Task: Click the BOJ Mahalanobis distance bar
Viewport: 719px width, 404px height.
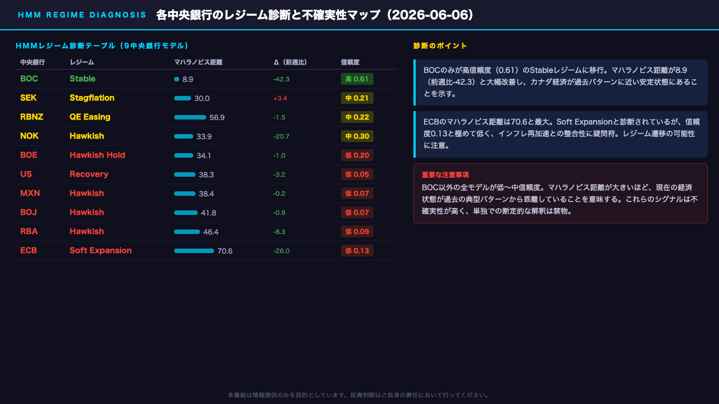Action: pyautogui.click(x=186, y=213)
